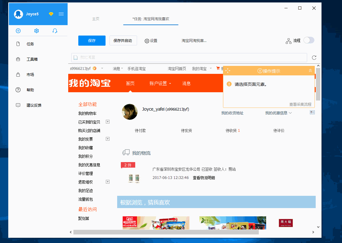Click 我的优惠信息 in the left function list

[89, 165]
